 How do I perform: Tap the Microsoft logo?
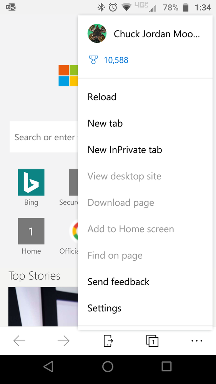68,76
